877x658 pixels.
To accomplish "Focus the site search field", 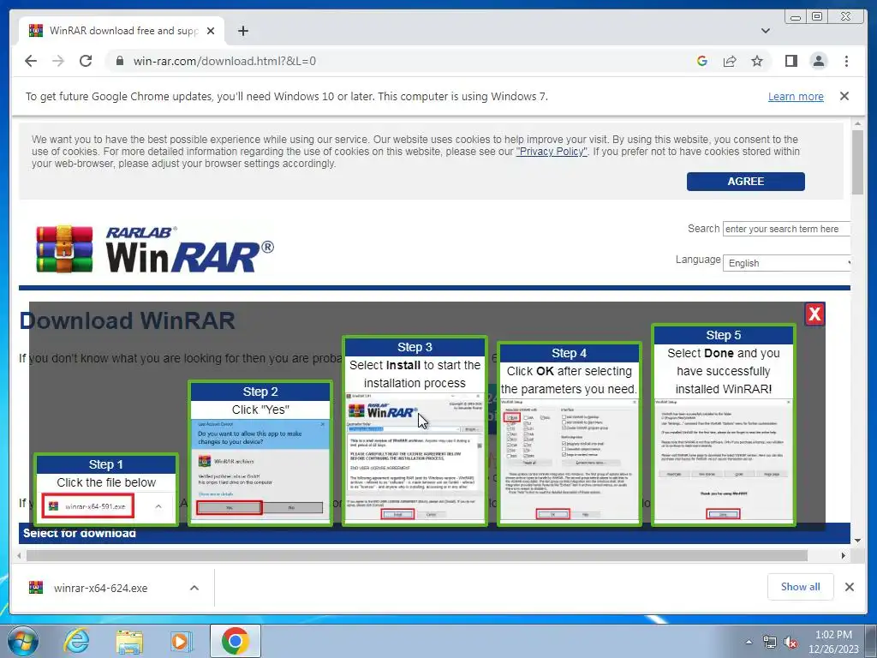I will point(786,229).
